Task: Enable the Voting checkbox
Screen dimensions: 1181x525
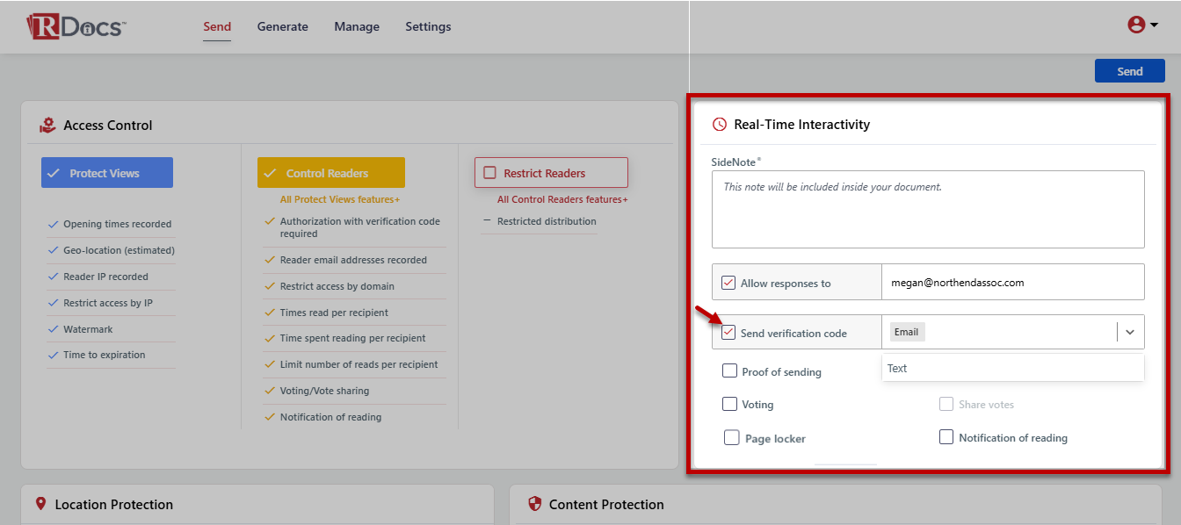Action: click(729, 405)
